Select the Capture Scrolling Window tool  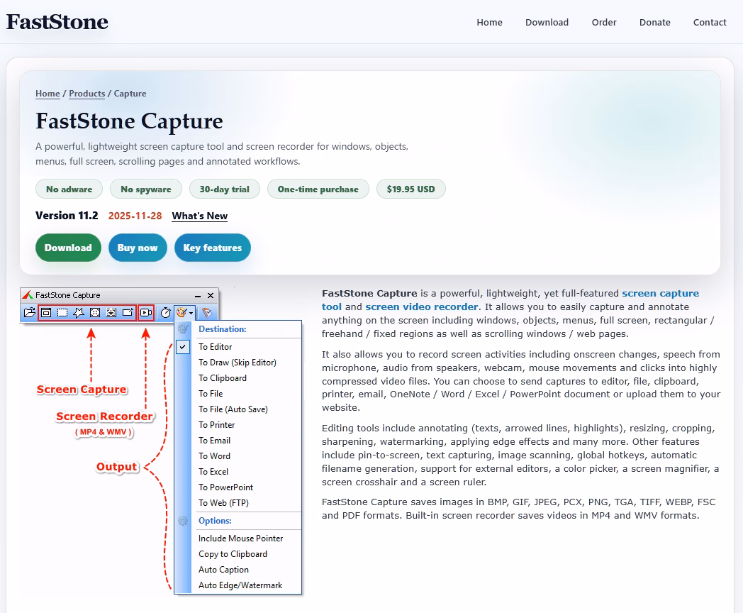point(111,311)
